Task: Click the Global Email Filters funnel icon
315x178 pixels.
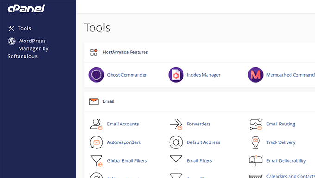Action: pyautogui.click(x=96, y=161)
